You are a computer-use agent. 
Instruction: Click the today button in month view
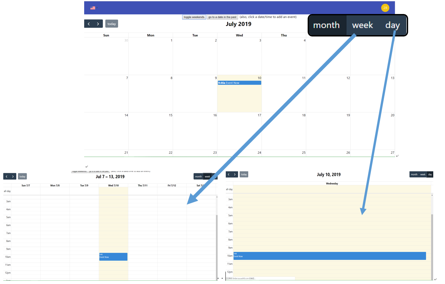112,24
